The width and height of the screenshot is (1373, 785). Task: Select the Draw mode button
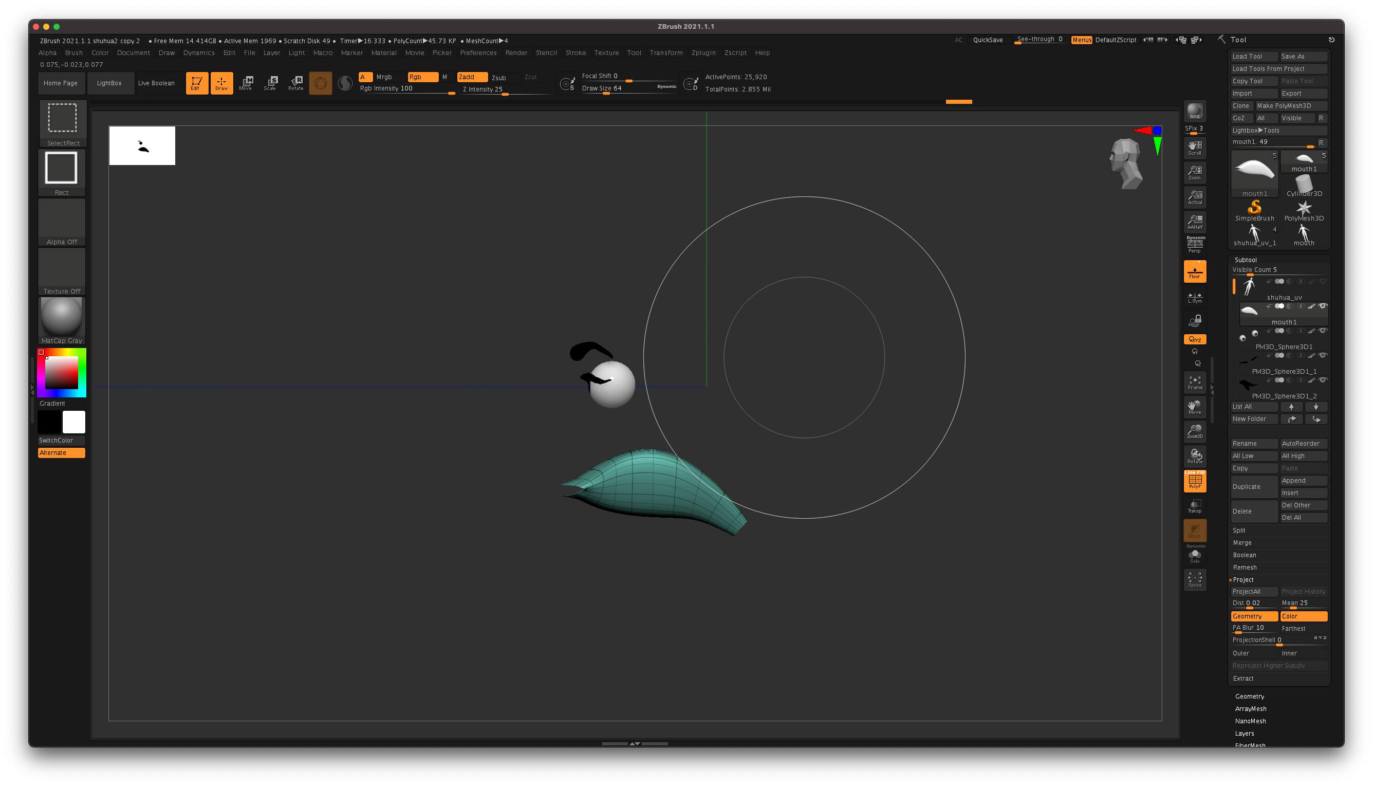coord(221,83)
